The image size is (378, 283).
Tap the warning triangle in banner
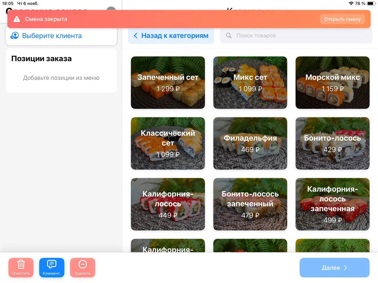pos(17,19)
